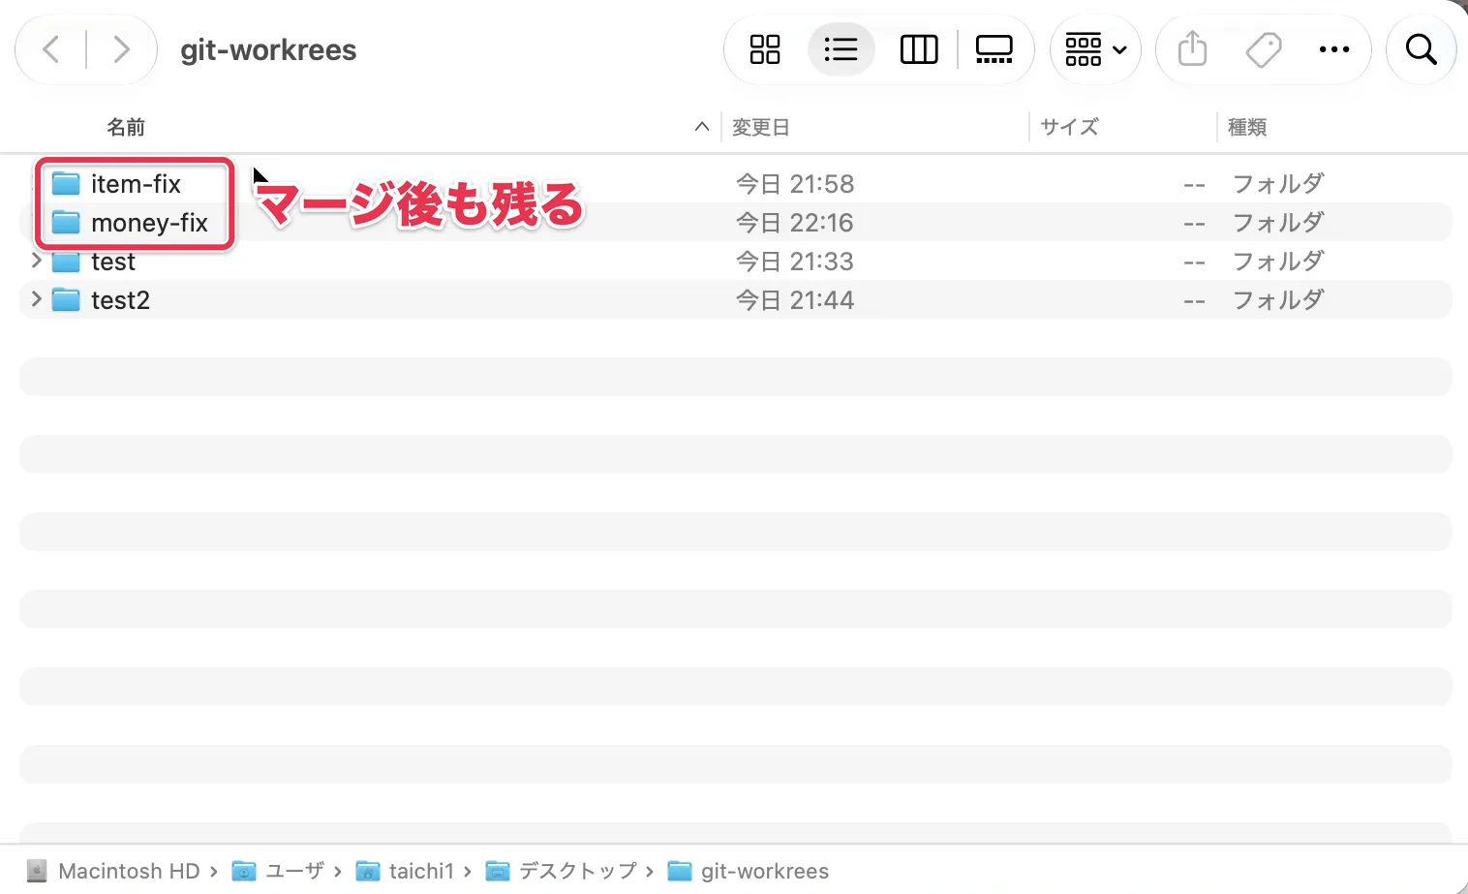This screenshot has height=894, width=1468.
Task: Click the フォルダ kind for item-fix
Action: [1278, 183]
